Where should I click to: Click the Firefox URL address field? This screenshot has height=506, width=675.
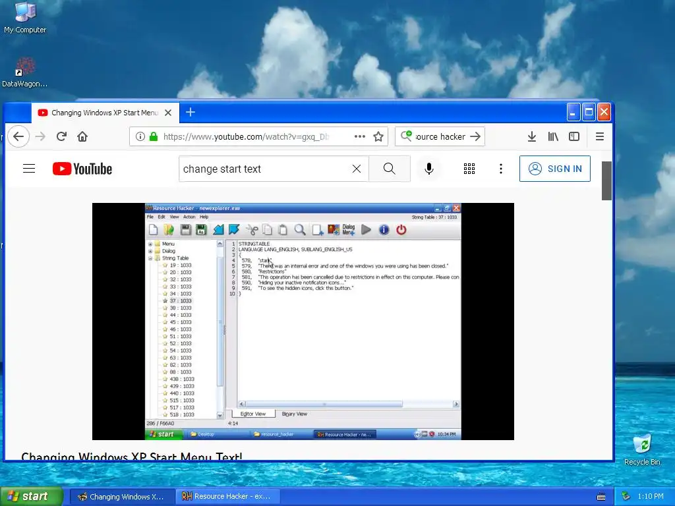(245, 137)
